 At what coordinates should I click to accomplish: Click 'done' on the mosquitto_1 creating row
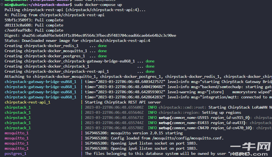click(x=102, y=51)
